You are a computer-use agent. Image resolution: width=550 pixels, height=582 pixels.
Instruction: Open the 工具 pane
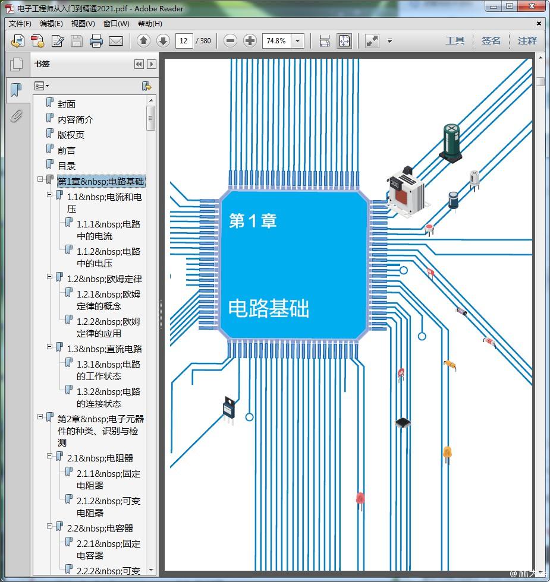[455, 41]
